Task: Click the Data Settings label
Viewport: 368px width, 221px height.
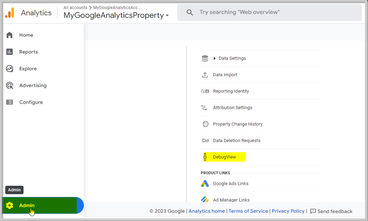Action: click(x=232, y=58)
